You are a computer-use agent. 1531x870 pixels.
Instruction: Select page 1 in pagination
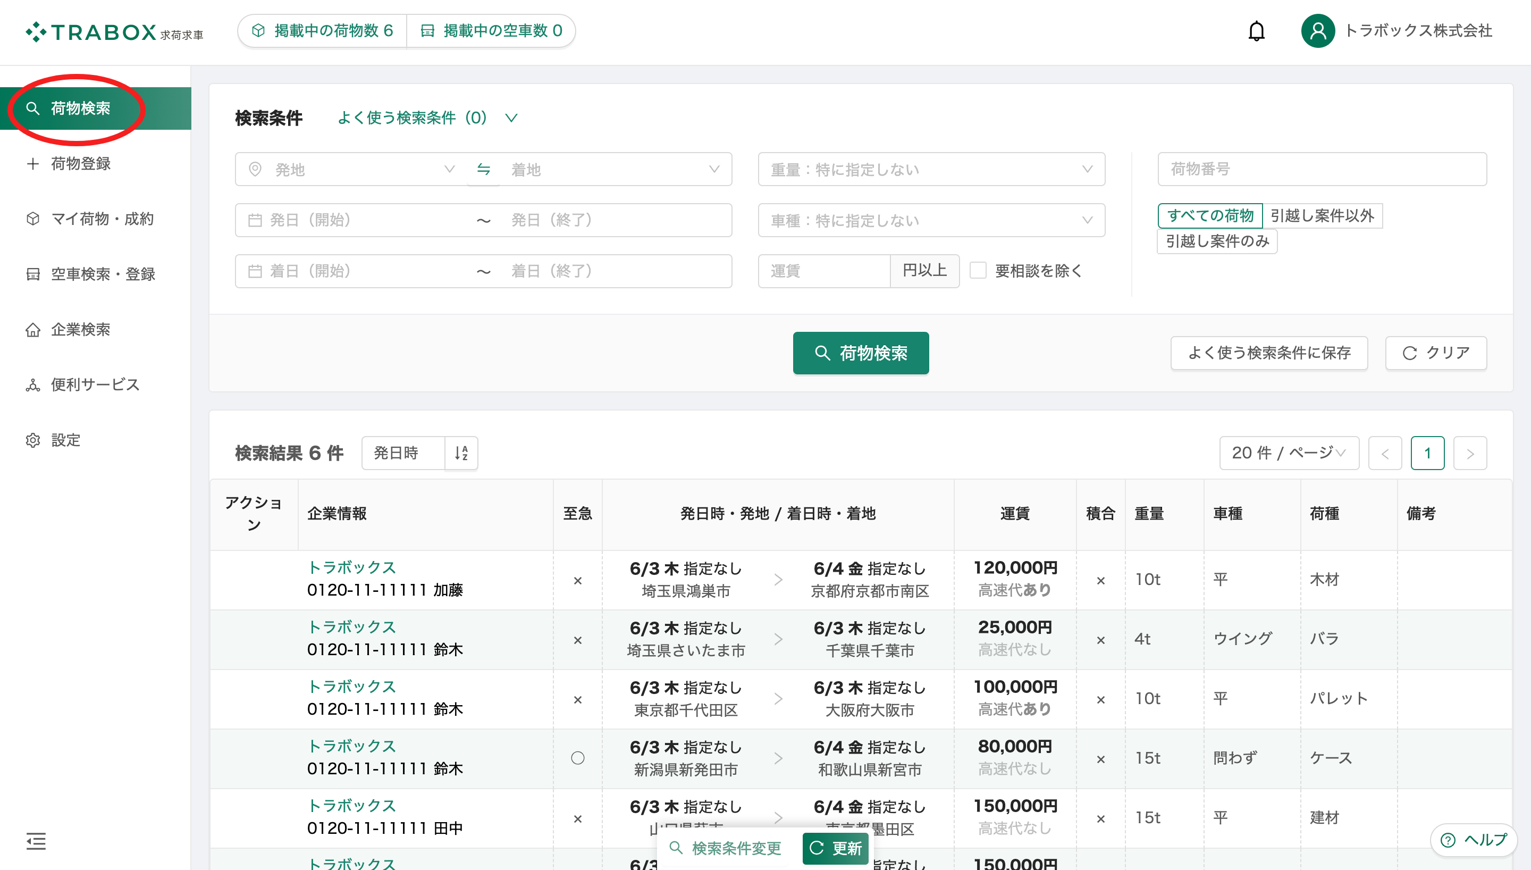[1427, 454]
